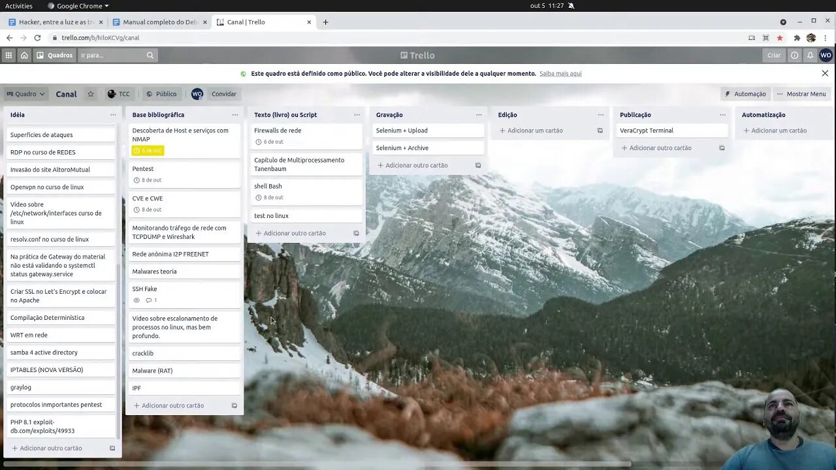
Task: Toggle the due date on Pentest card
Action: [148, 180]
